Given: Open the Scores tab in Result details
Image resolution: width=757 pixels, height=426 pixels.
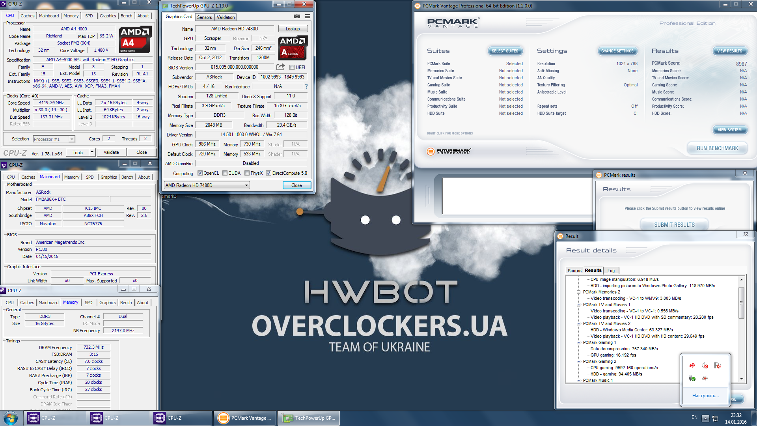Looking at the screenshot, I should pos(574,271).
